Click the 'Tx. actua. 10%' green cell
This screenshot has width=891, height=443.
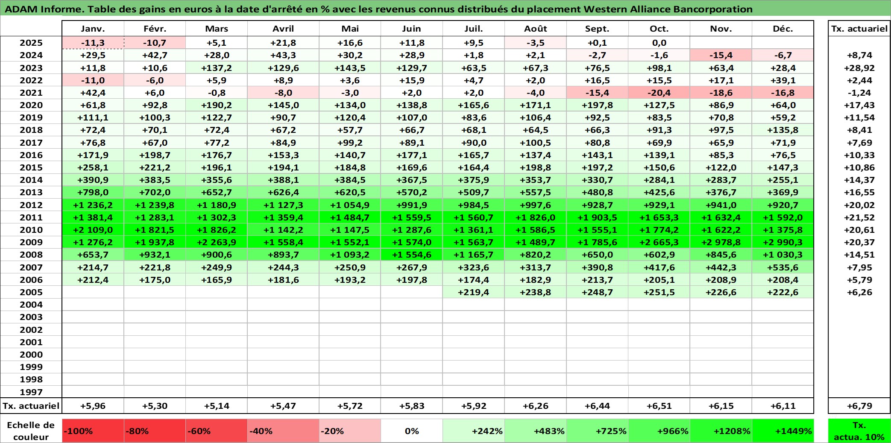859,431
